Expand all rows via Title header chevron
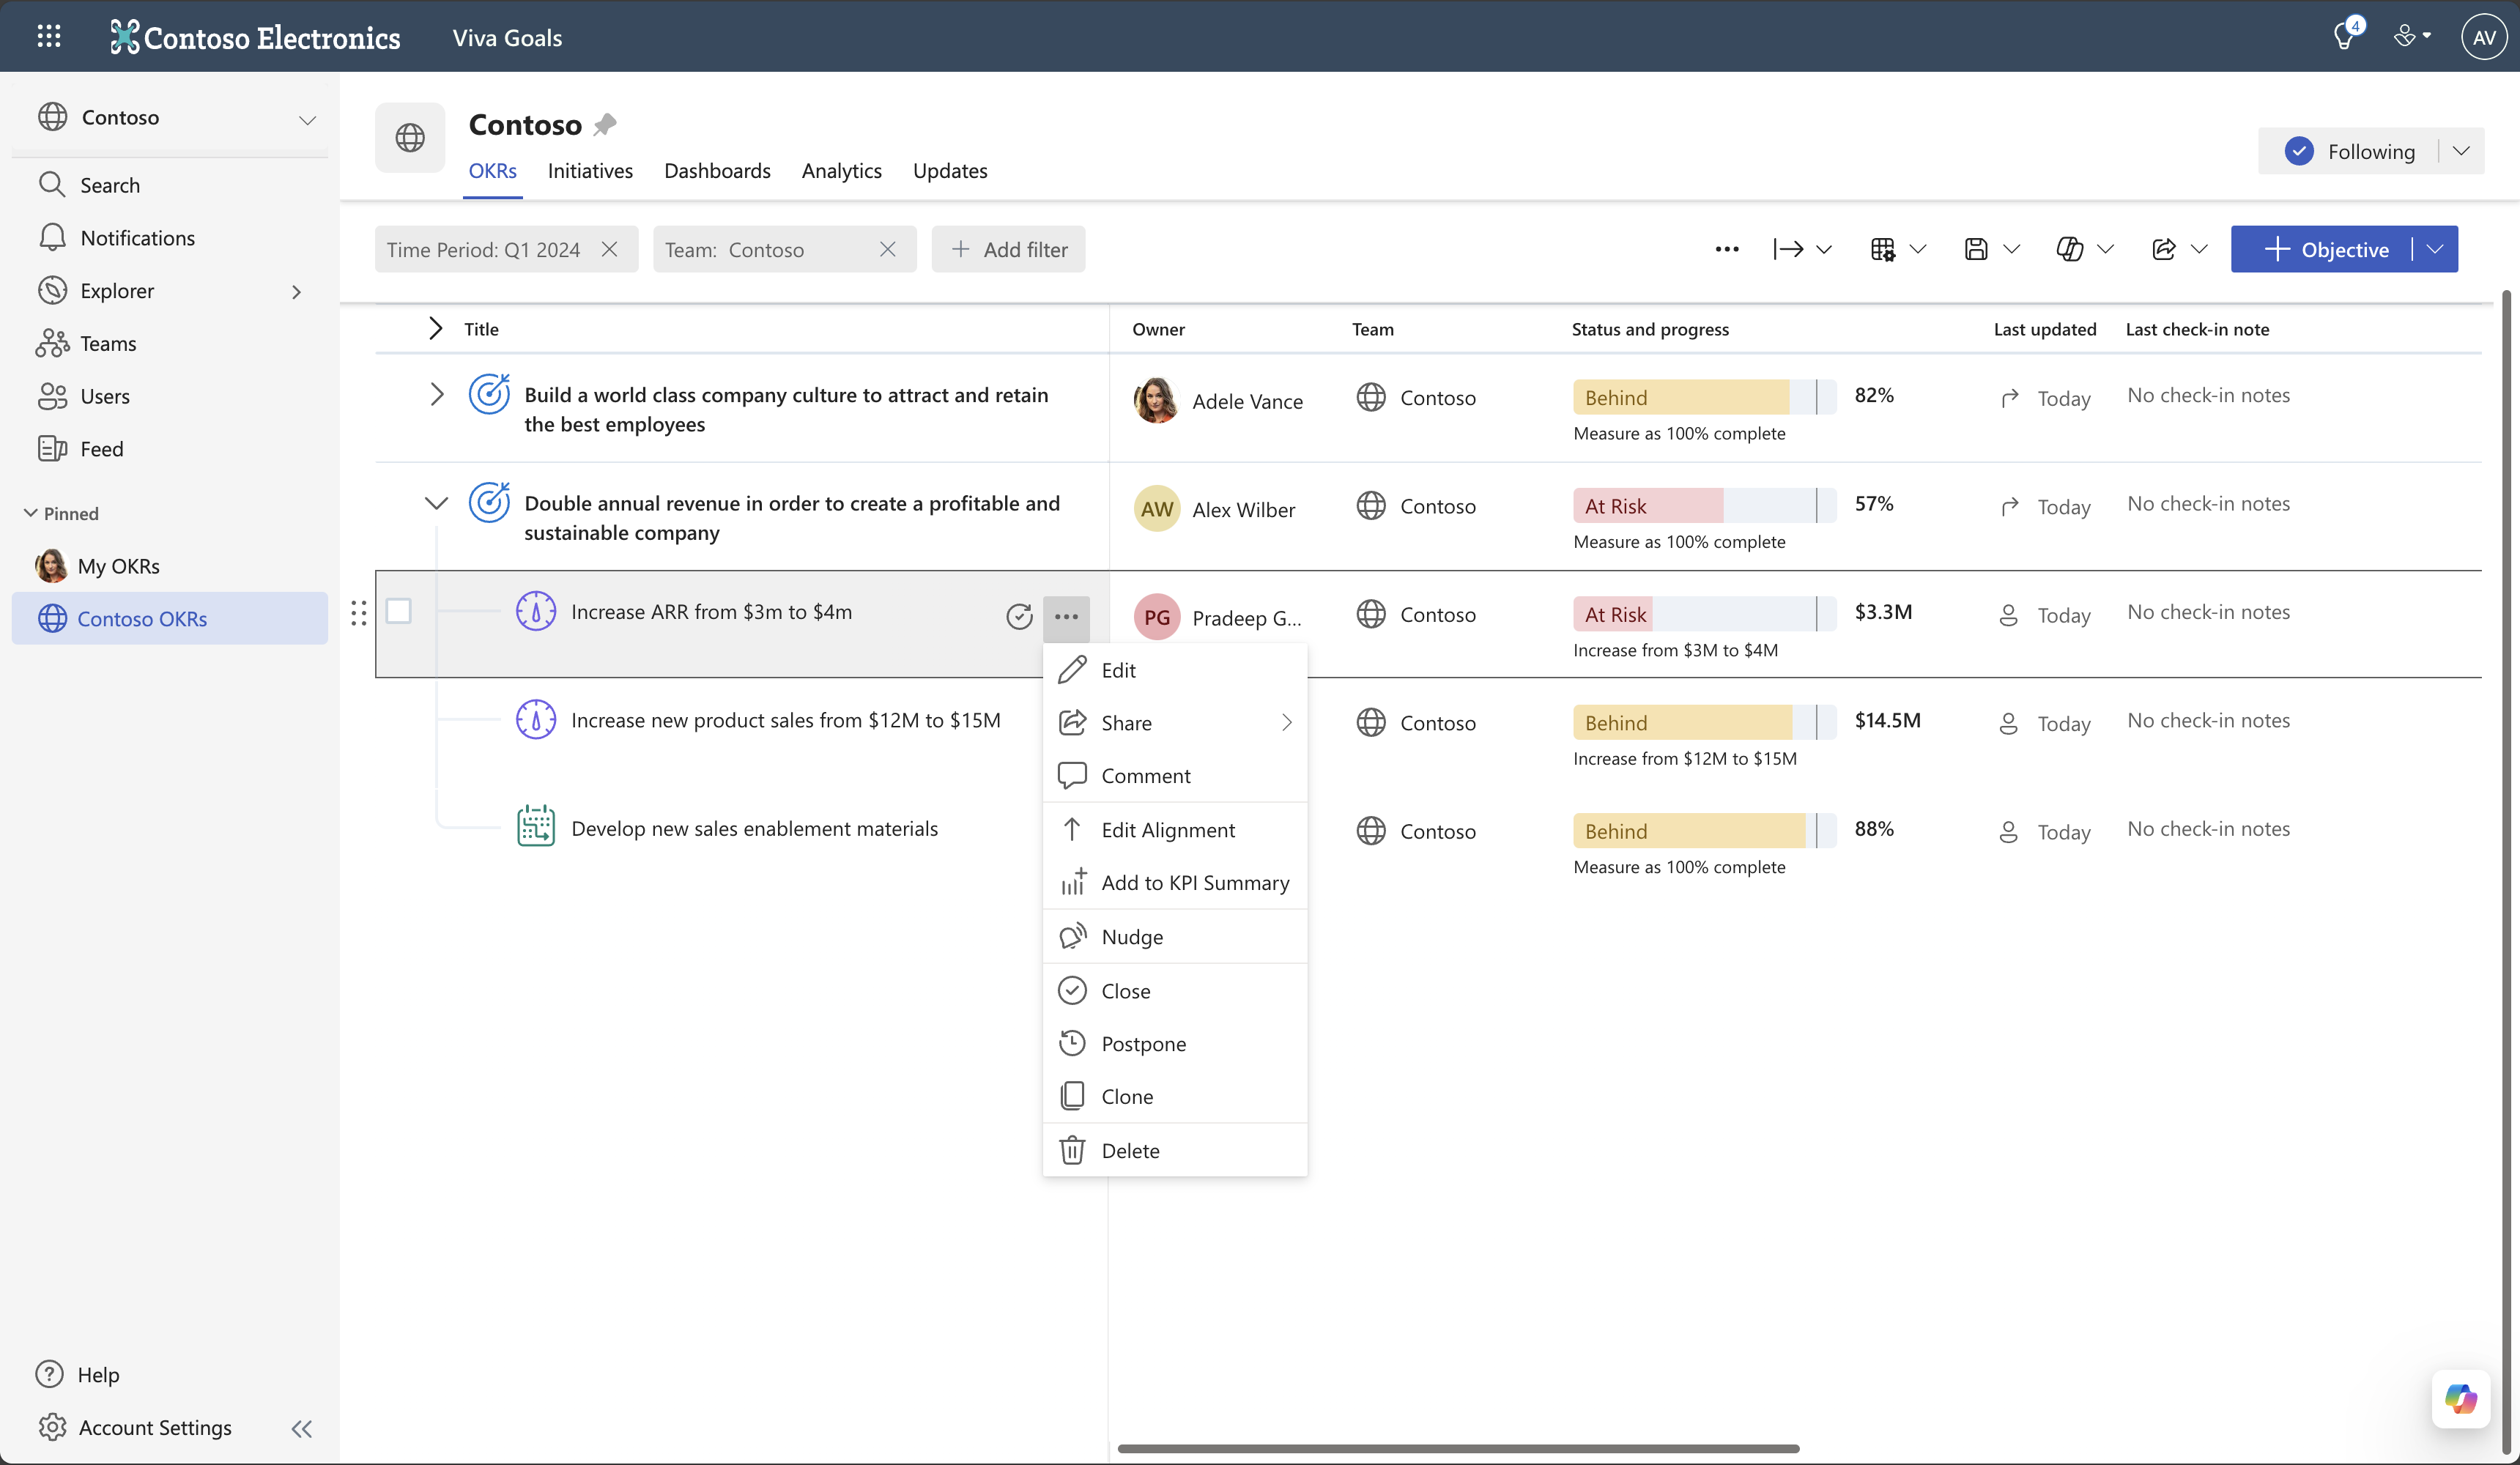2520x1465 pixels. click(435, 328)
